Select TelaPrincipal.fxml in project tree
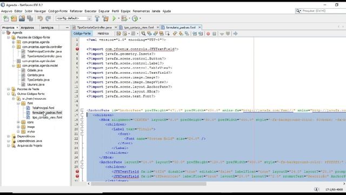This screenshot has width=346, height=195. [x=43, y=108]
